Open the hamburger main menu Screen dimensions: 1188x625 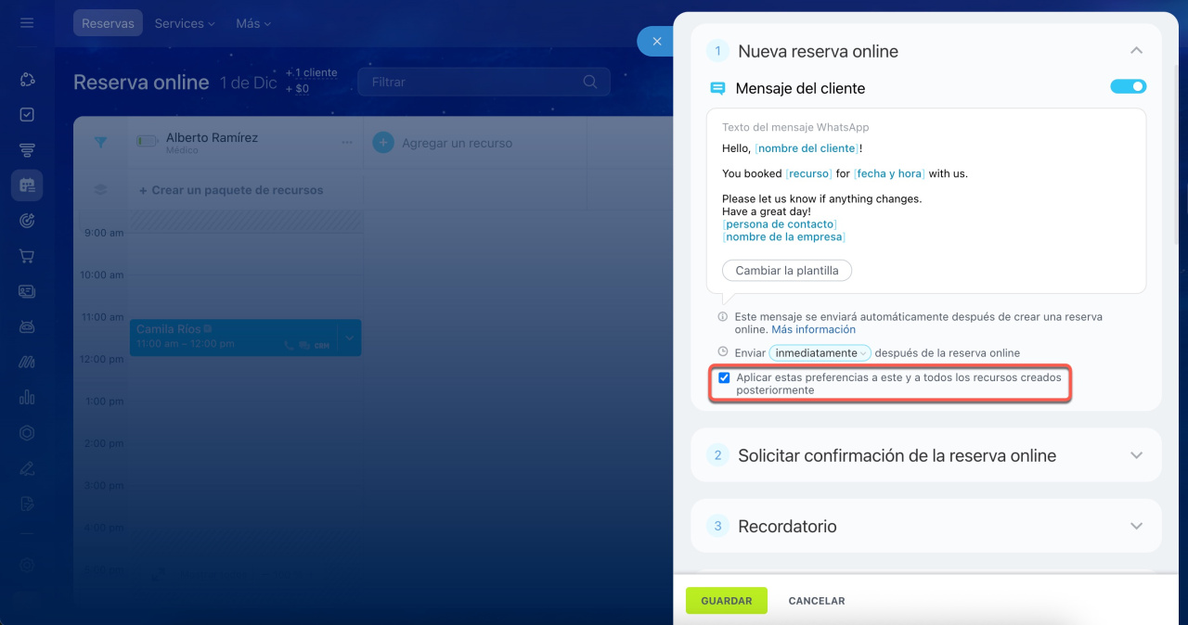pos(27,22)
